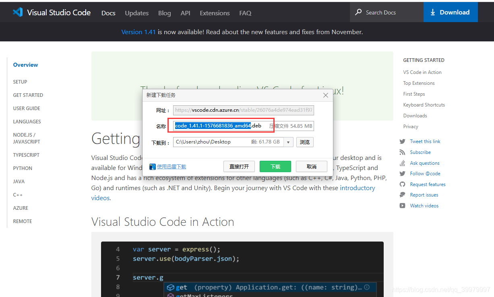Open REMOTE section in sidebar

[23, 221]
